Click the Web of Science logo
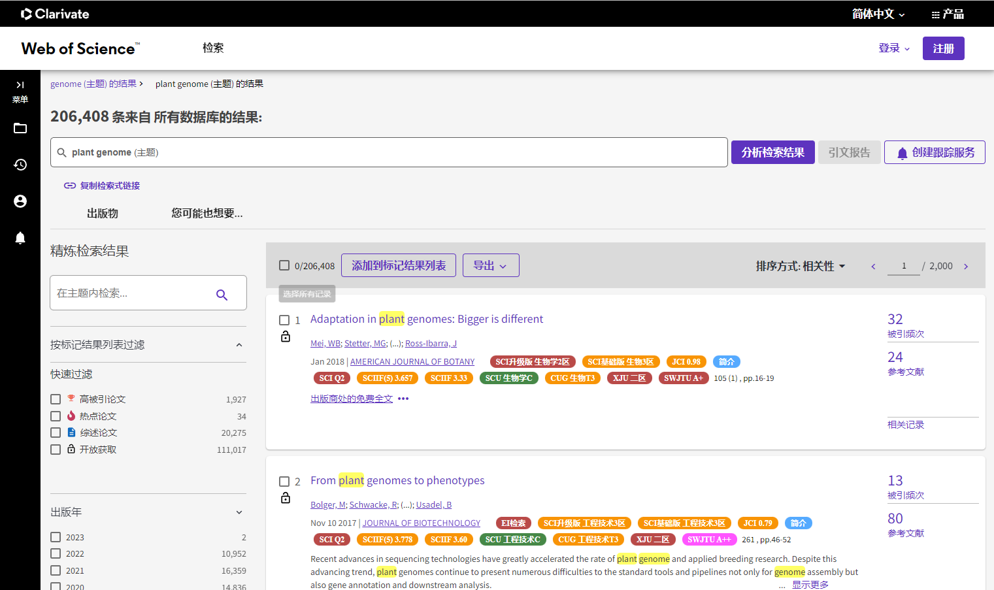 click(80, 48)
